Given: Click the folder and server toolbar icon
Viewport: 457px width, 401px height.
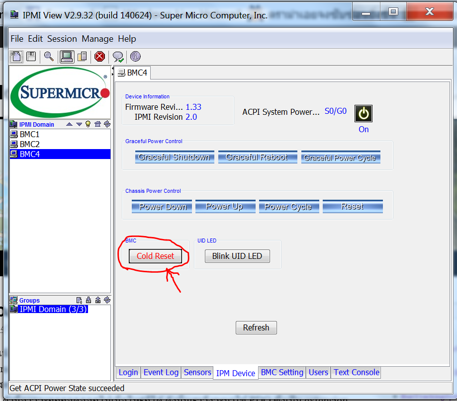Looking at the screenshot, I should [x=83, y=57].
